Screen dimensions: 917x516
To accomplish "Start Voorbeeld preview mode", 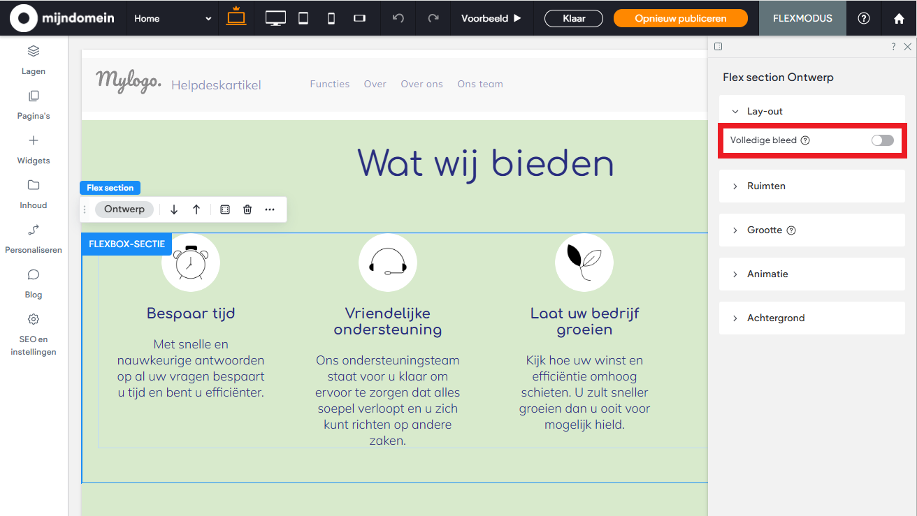I will 491,18.
